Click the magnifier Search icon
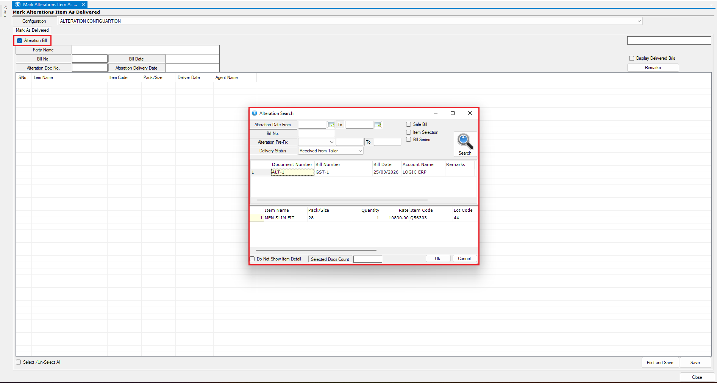 pos(465,142)
